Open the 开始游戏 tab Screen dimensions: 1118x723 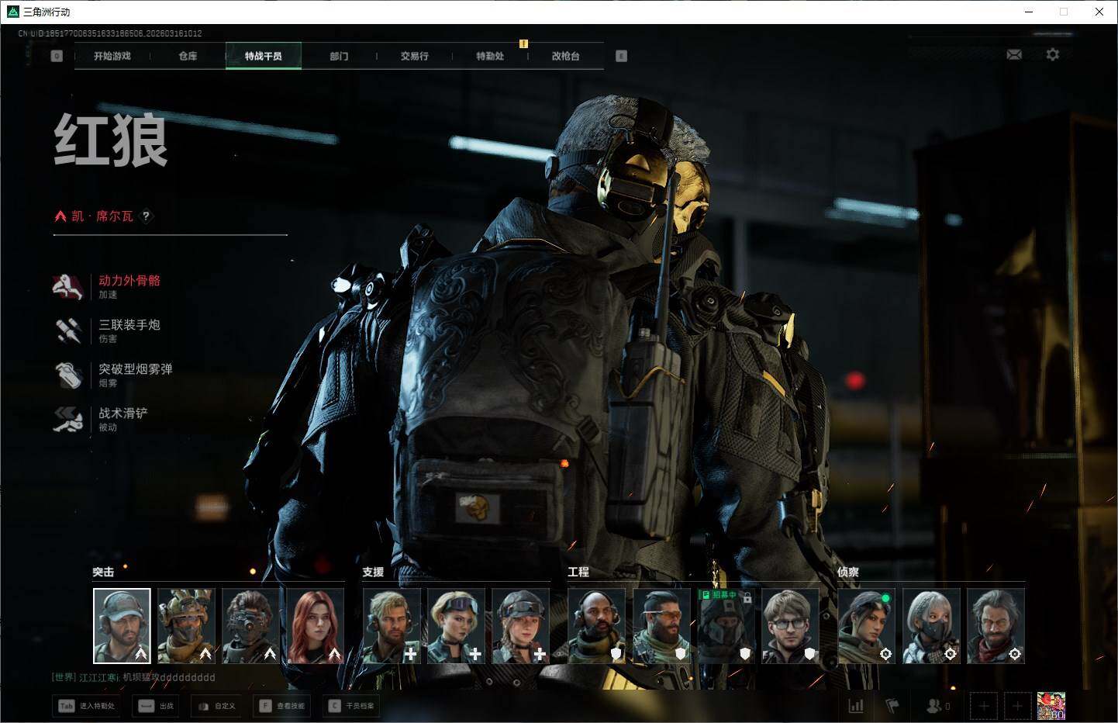[112, 56]
